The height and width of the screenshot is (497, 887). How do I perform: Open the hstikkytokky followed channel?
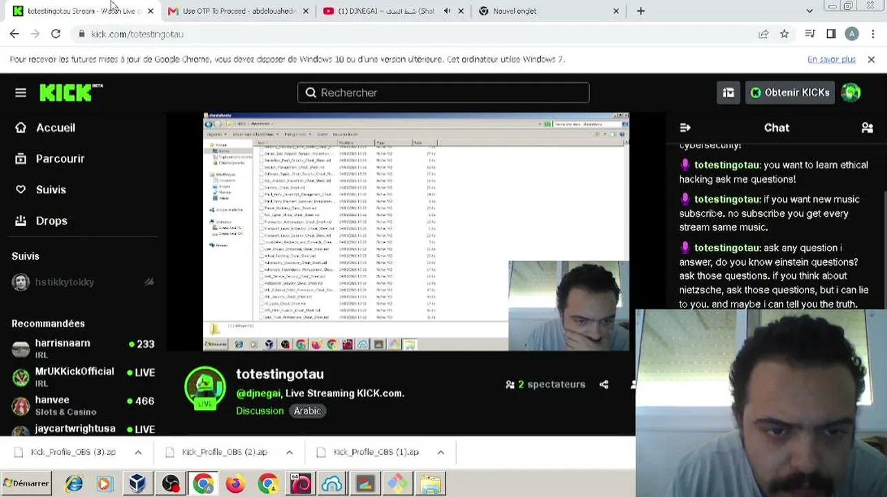tap(83, 282)
